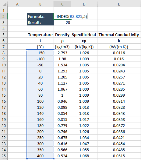
Task: Click density cell 0.898
Action: click(x=62, y=107)
